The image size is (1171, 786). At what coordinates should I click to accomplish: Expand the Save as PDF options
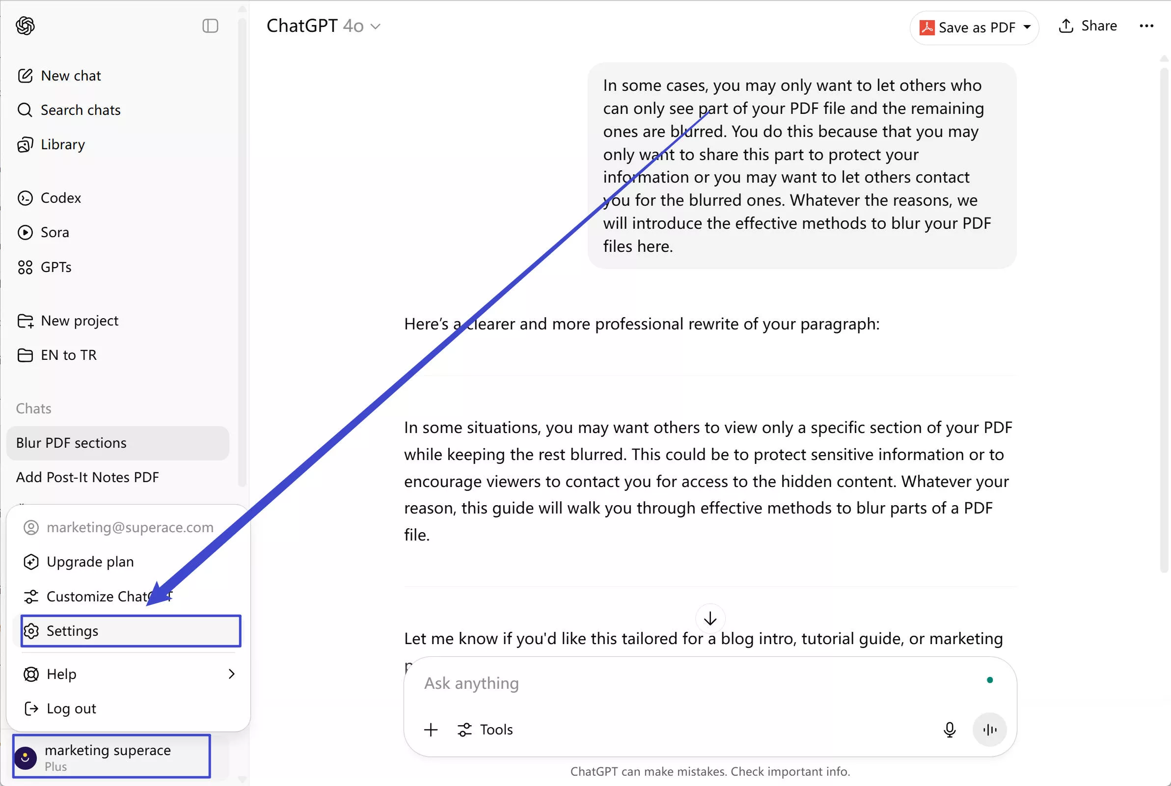point(1027,27)
